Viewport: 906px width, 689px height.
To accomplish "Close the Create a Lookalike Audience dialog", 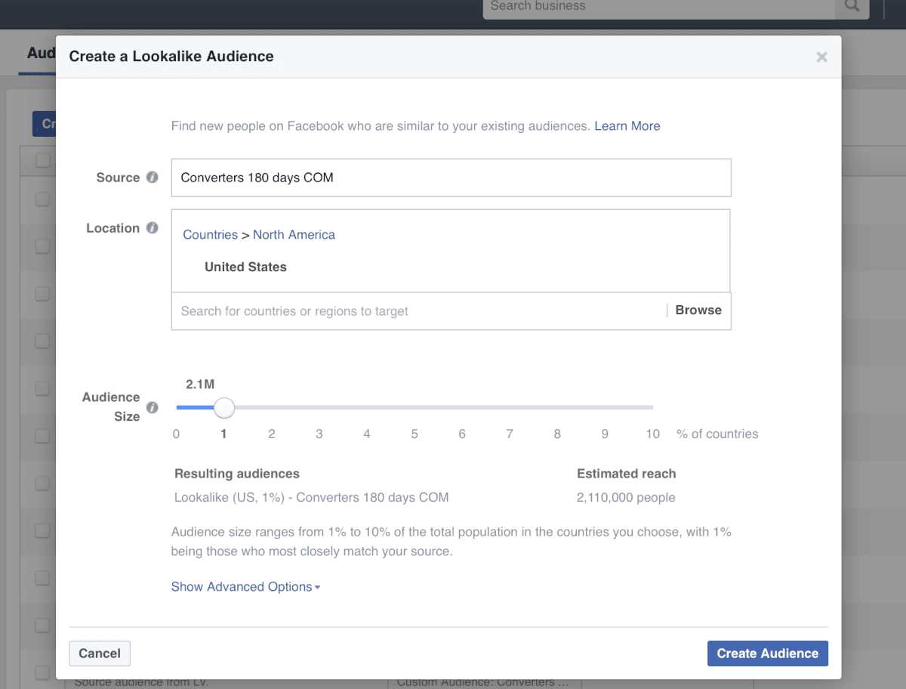I will pyautogui.click(x=822, y=57).
